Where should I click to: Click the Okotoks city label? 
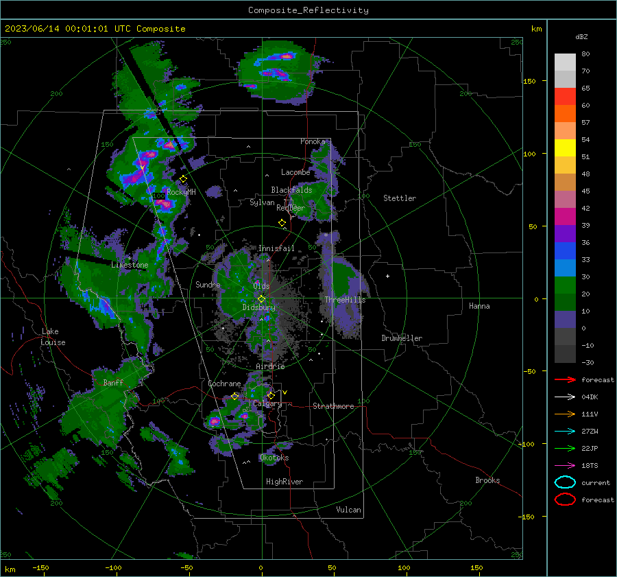(x=274, y=458)
